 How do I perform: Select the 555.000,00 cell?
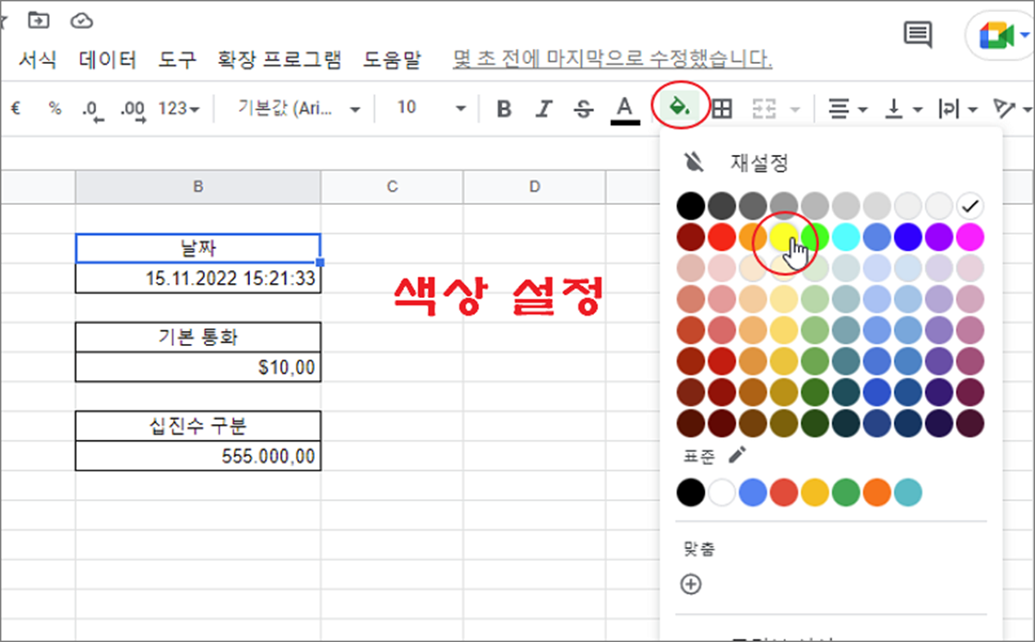(198, 456)
